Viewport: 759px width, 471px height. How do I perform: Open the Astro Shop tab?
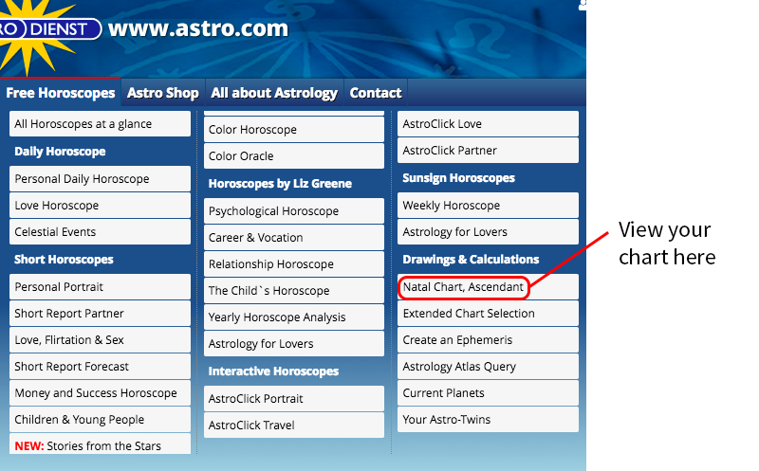163,92
